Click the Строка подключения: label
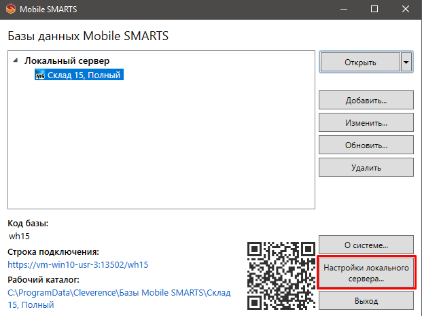Image resolution: width=422 pixels, height=316 pixels. (53, 251)
